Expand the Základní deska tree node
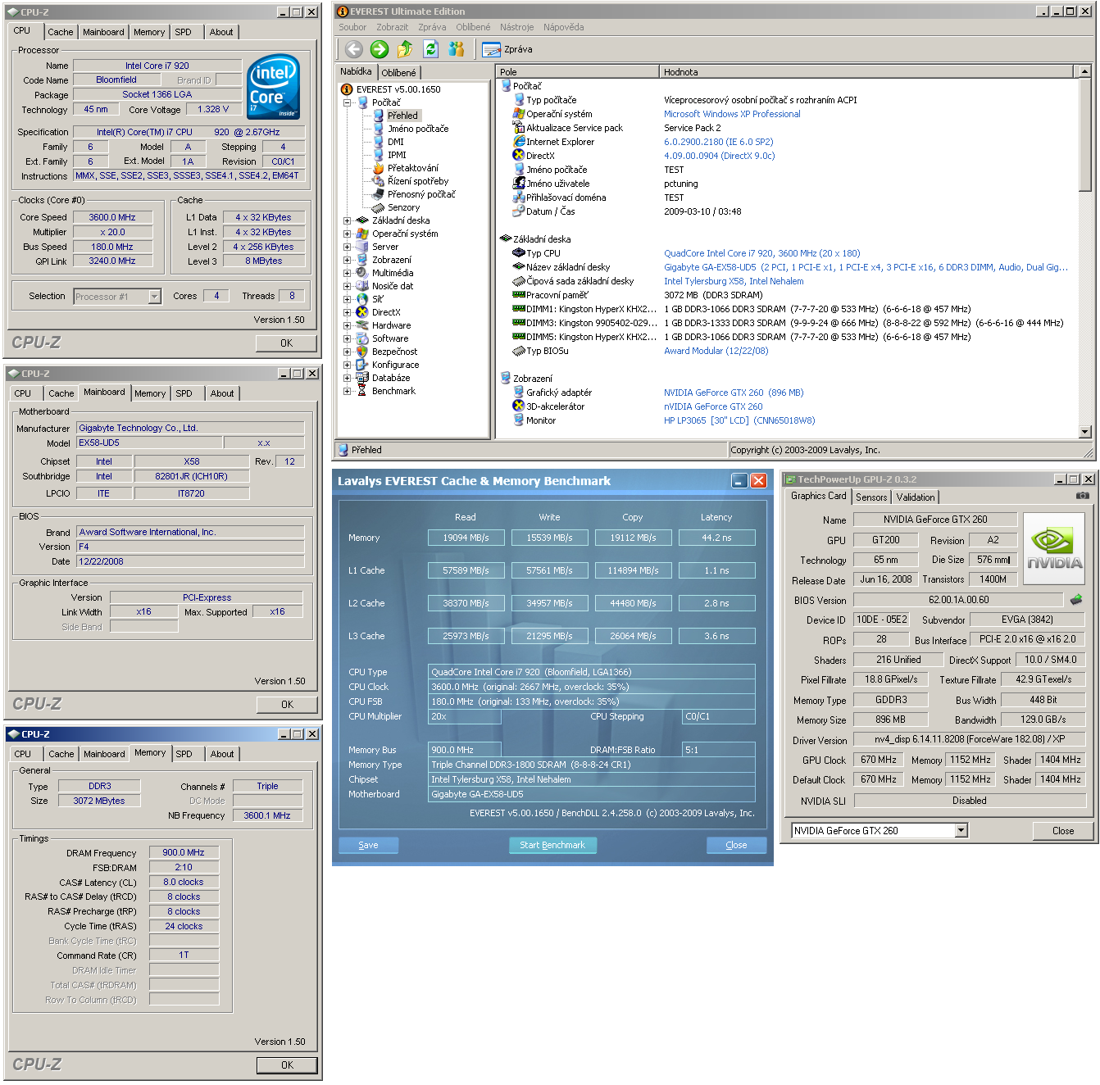The image size is (1100, 1085). click(347, 220)
